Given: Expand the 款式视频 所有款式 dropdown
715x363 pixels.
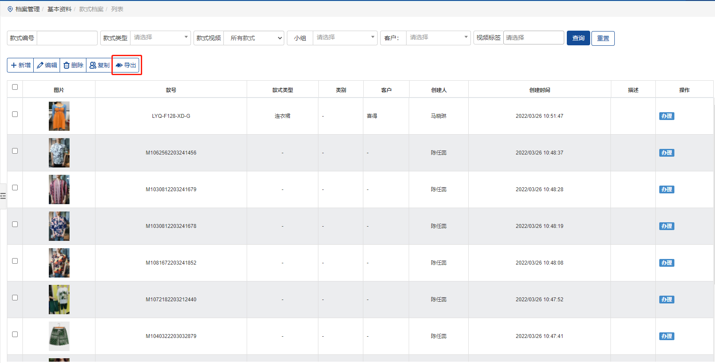Looking at the screenshot, I should tap(254, 38).
